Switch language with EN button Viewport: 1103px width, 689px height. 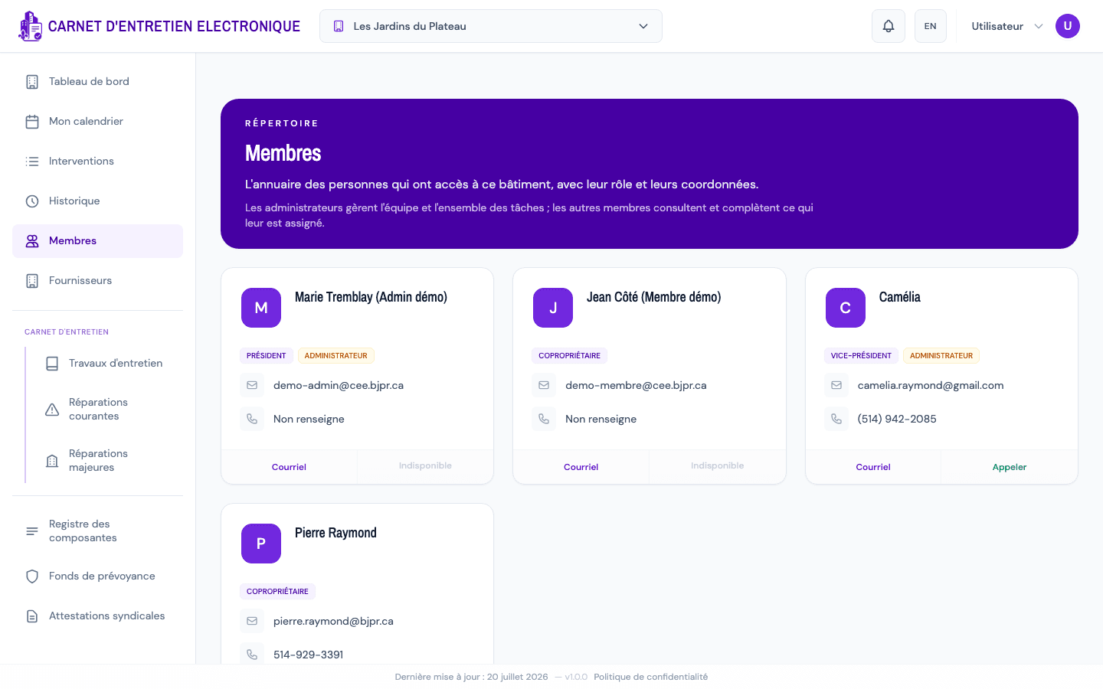[931, 26]
